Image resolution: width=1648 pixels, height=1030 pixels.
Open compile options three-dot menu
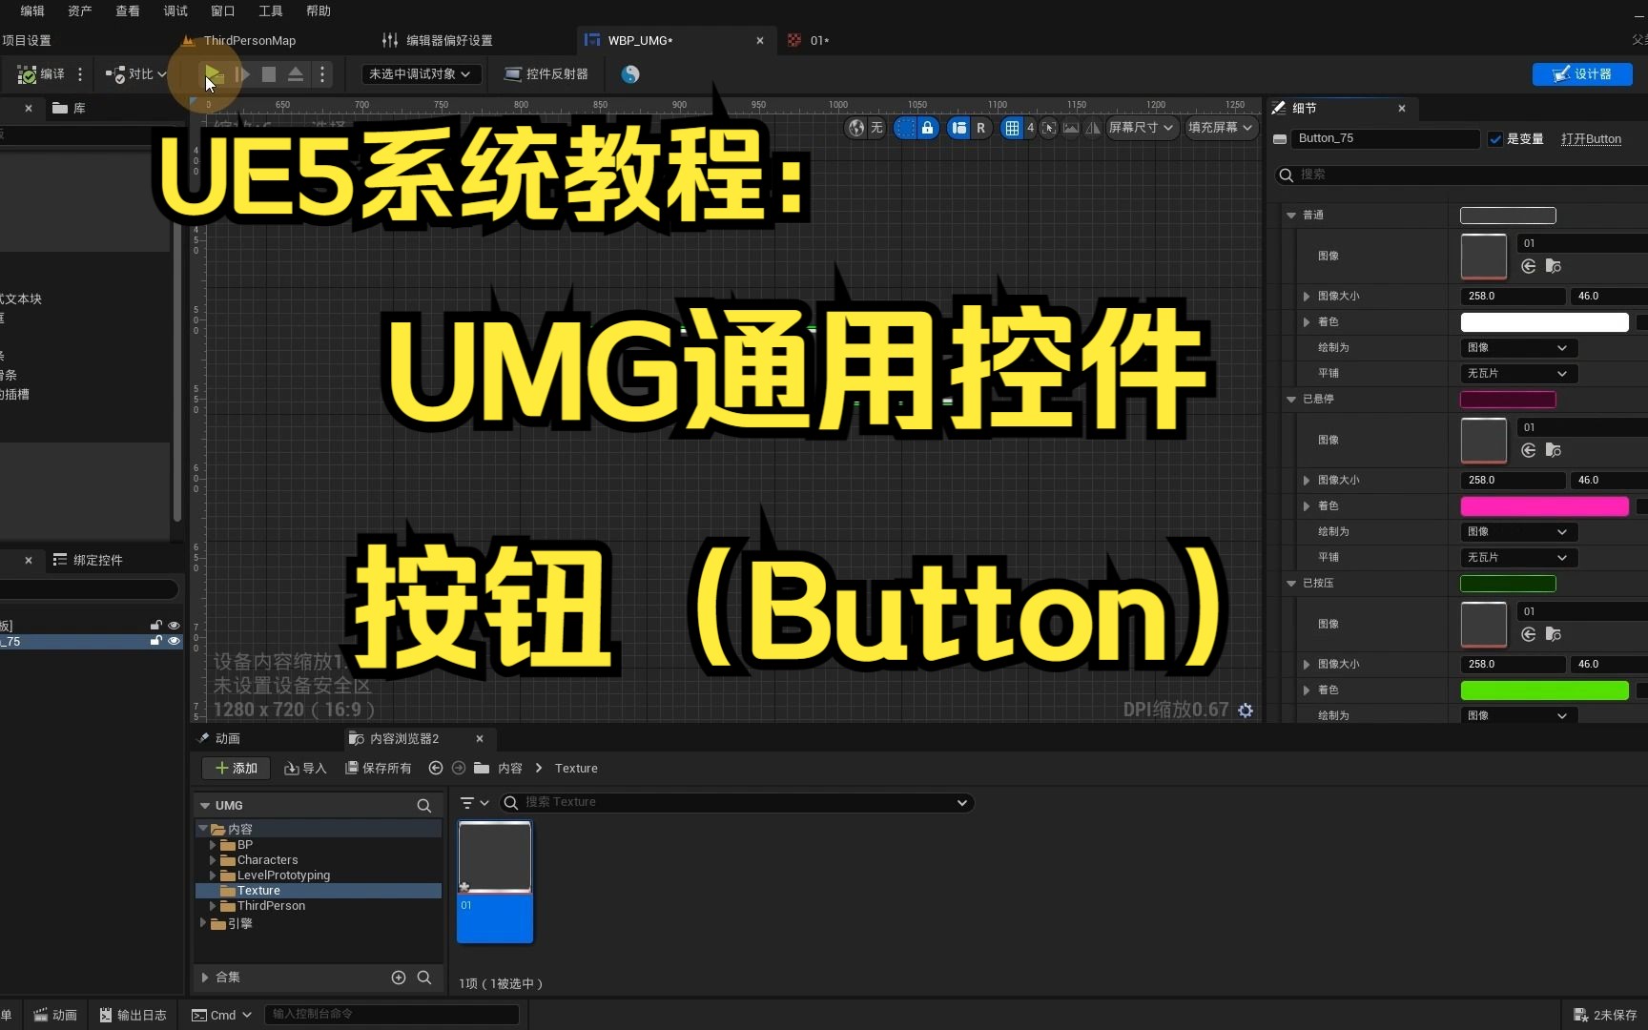tap(80, 74)
